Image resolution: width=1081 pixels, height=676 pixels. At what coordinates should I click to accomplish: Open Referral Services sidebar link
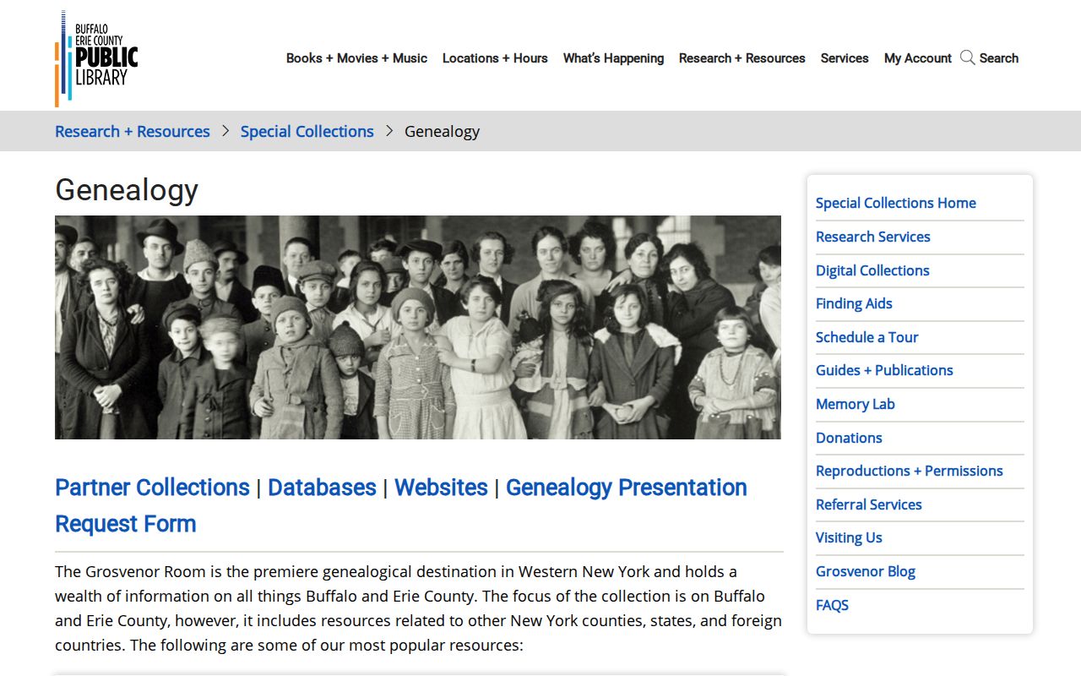pyautogui.click(x=869, y=504)
